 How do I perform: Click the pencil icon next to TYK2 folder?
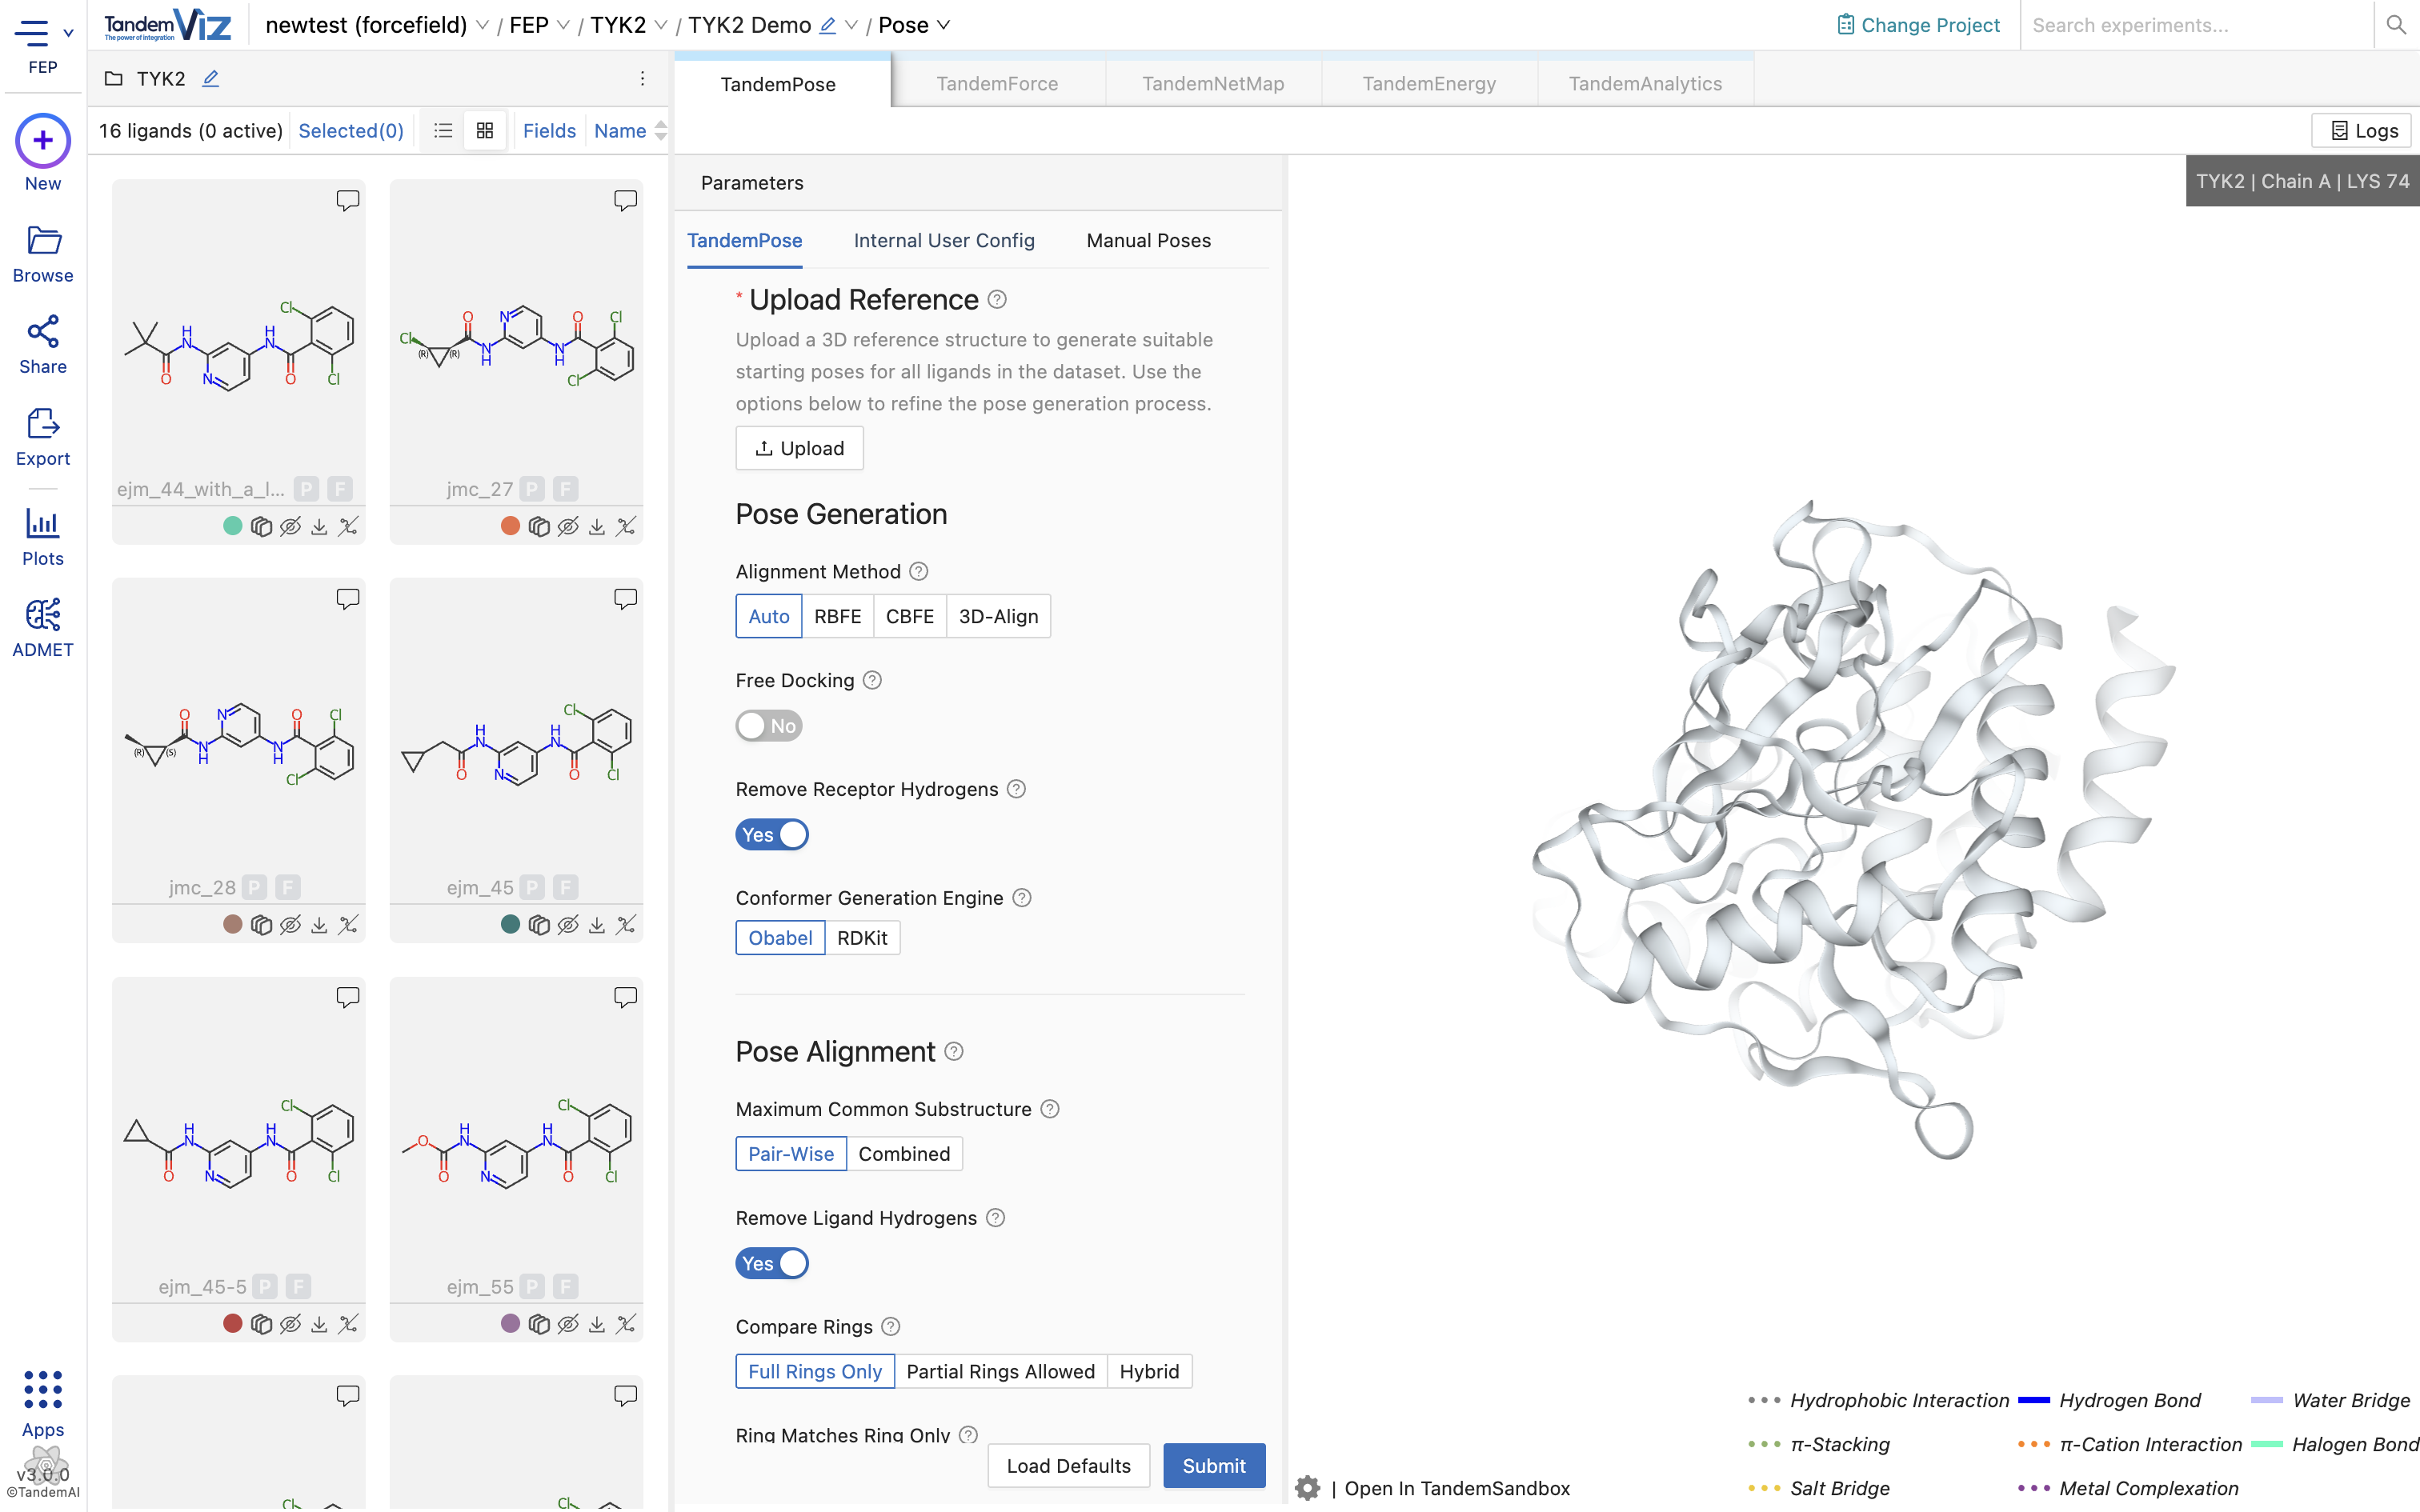pyautogui.click(x=210, y=78)
